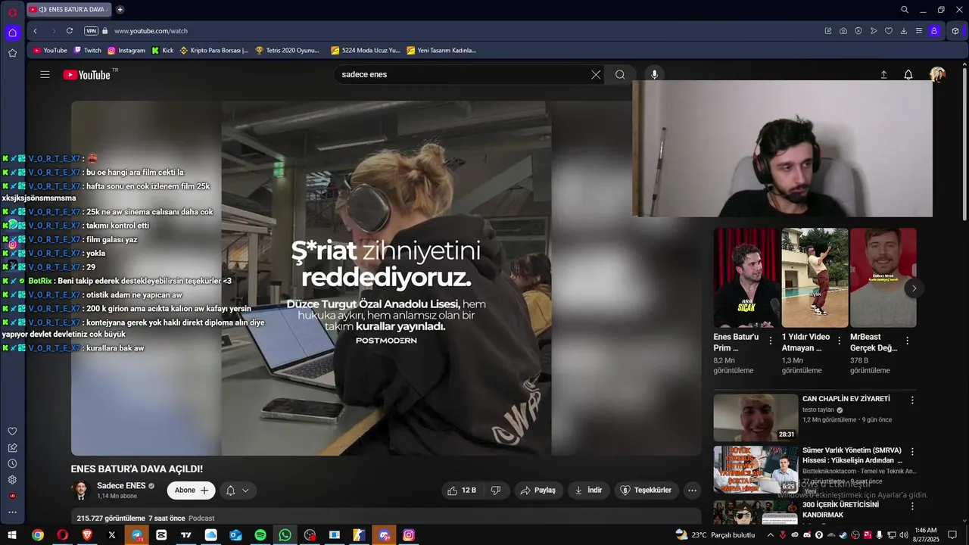Open YouTube notifications bell in header

(908, 74)
